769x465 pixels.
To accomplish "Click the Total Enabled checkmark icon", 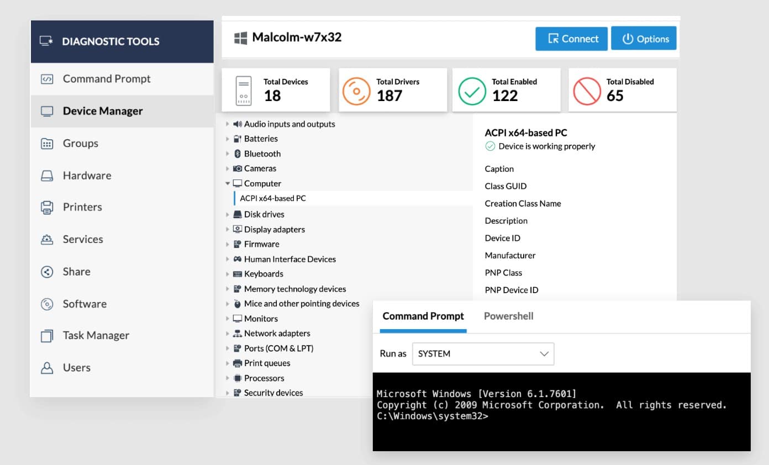I will (x=472, y=91).
